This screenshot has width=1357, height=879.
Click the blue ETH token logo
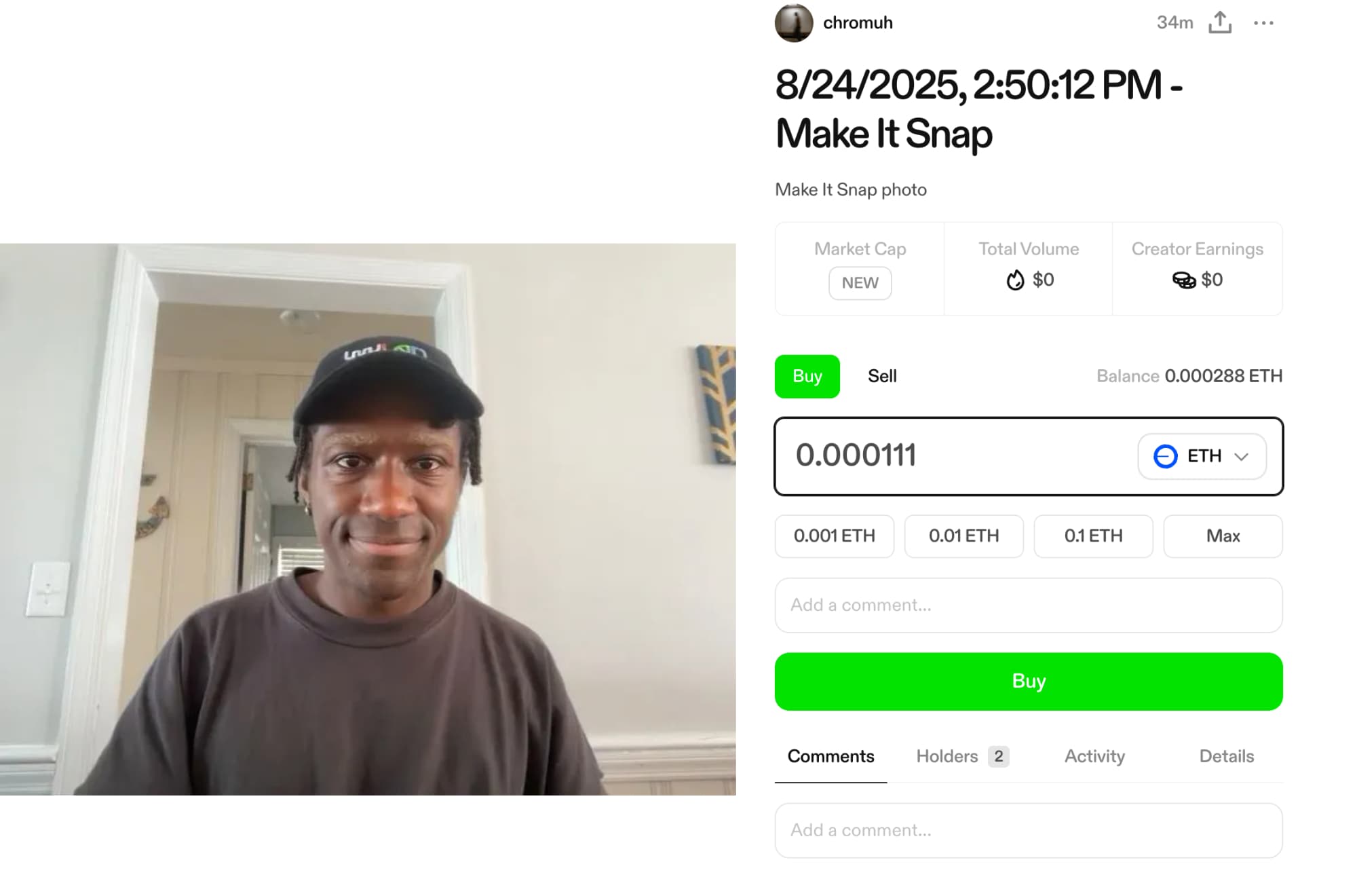pos(1166,456)
